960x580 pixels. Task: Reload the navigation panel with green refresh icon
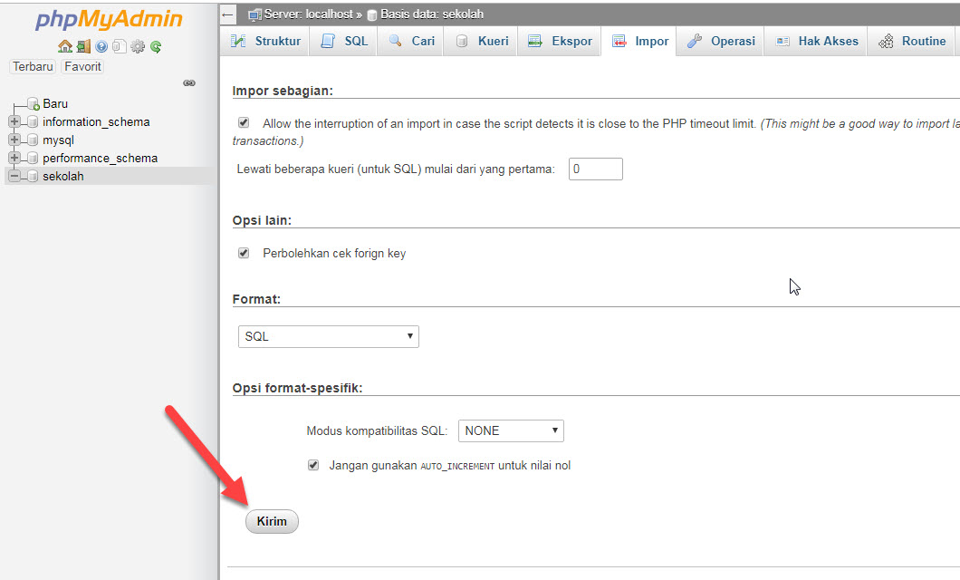click(154, 45)
